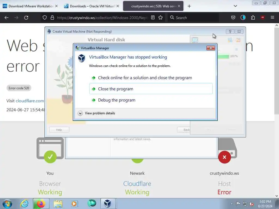Open the network status tray icon

pos(245,204)
